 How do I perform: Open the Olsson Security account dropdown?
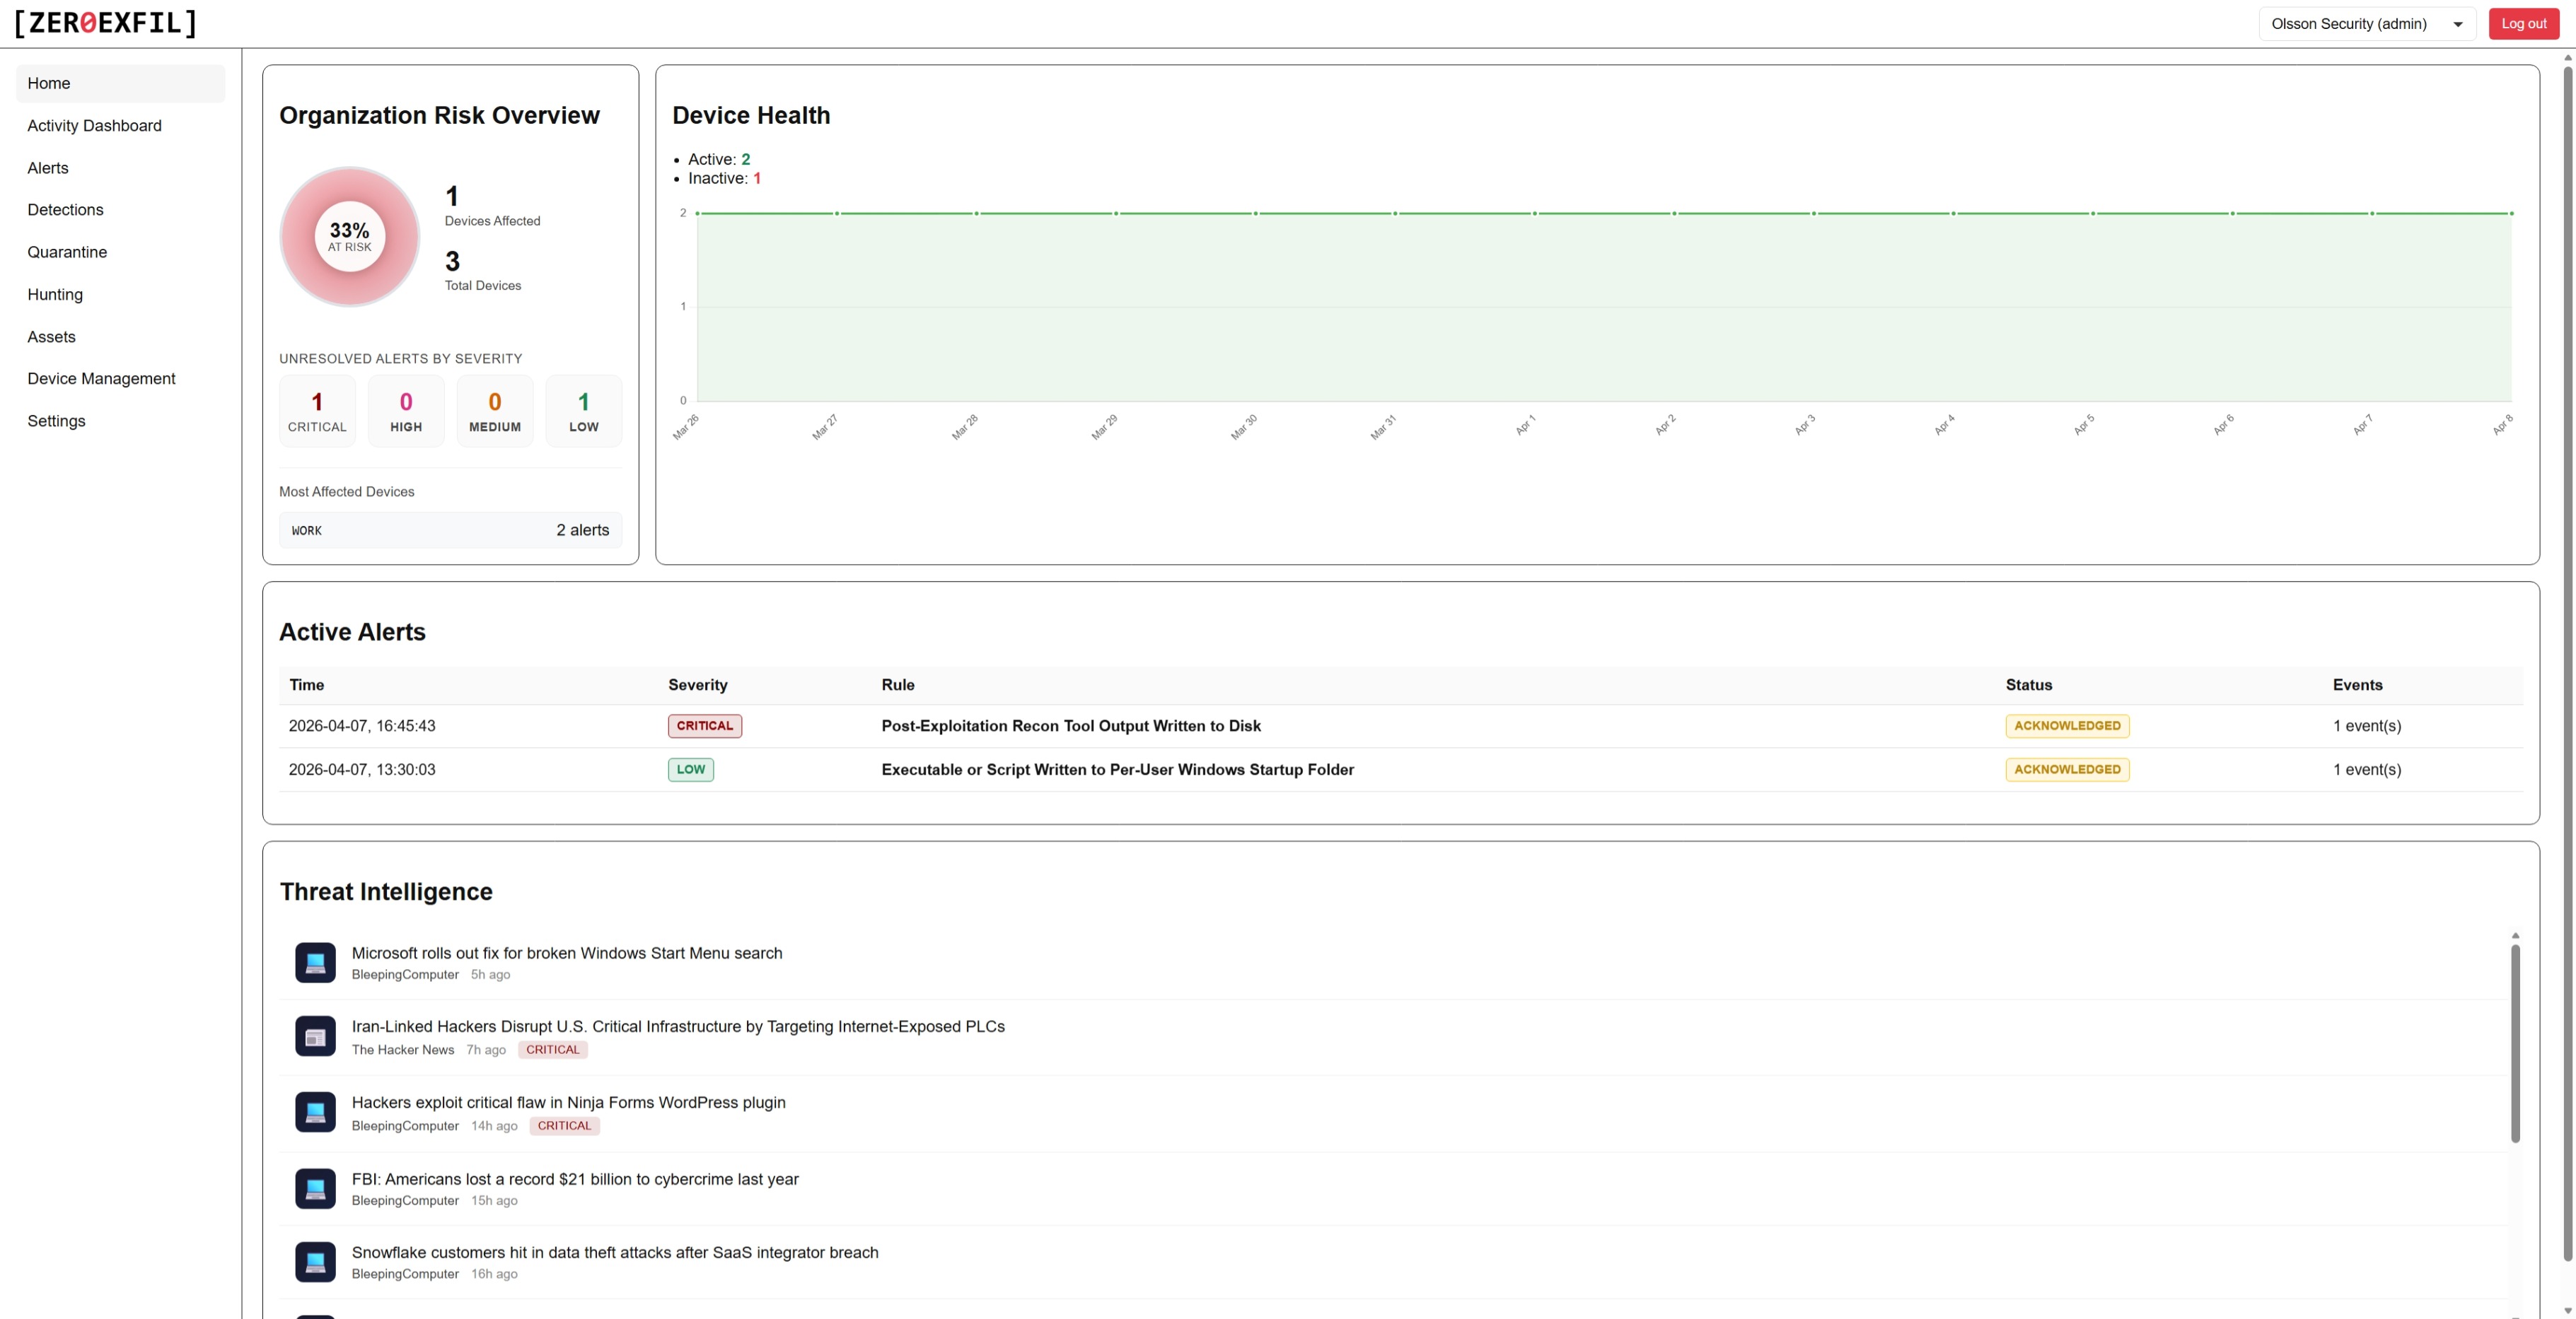tap(2366, 23)
